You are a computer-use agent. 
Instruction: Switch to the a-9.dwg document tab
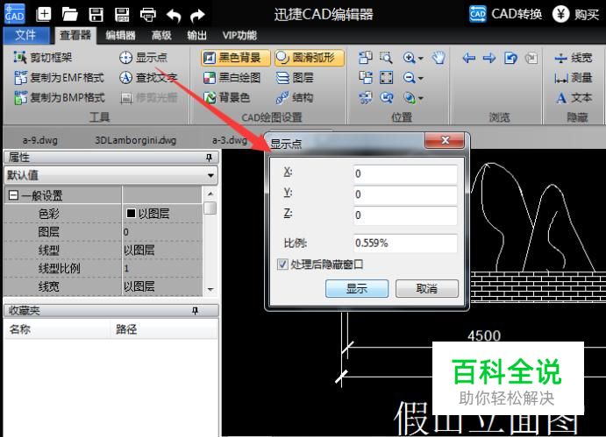pos(40,140)
